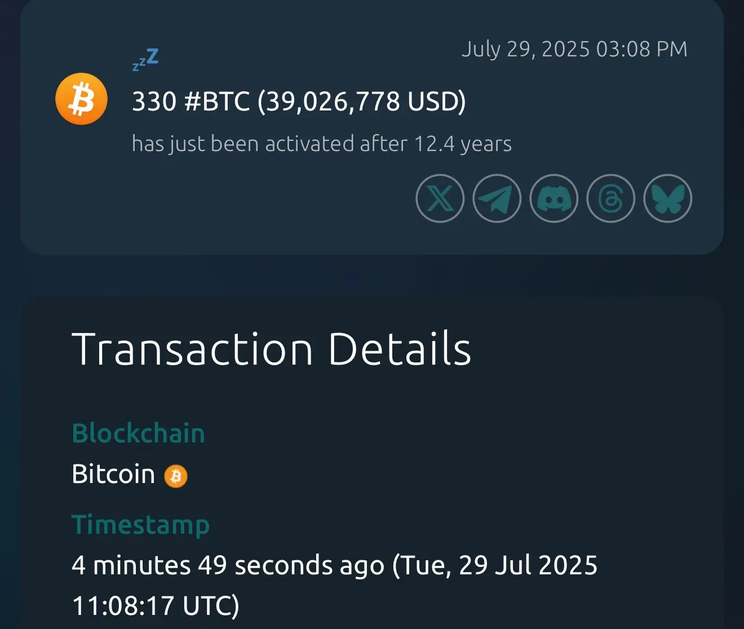
Task: Click the Transaction Details heading
Action: click(x=272, y=349)
